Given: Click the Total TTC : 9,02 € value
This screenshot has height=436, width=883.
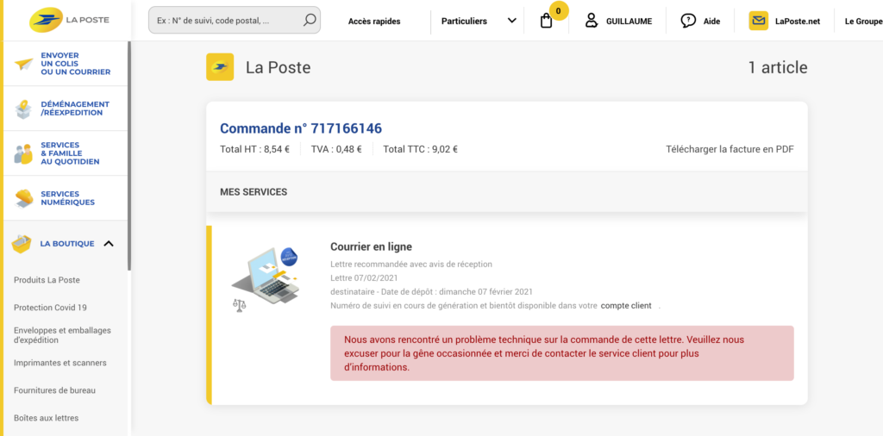Looking at the screenshot, I should 420,150.
